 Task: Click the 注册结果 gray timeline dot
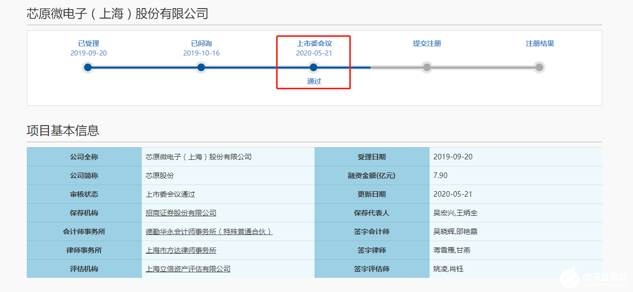(539, 67)
